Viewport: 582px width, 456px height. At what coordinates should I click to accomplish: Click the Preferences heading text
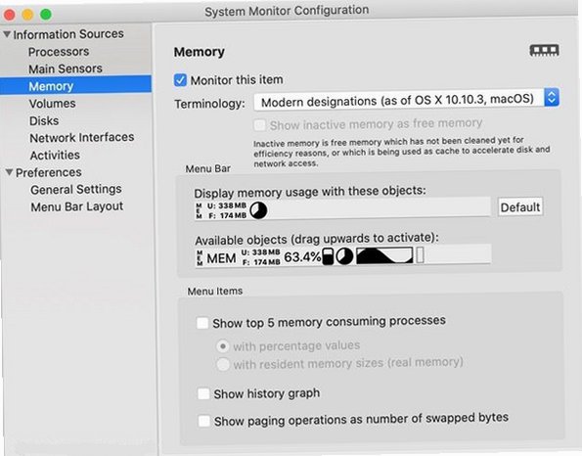[49, 172]
